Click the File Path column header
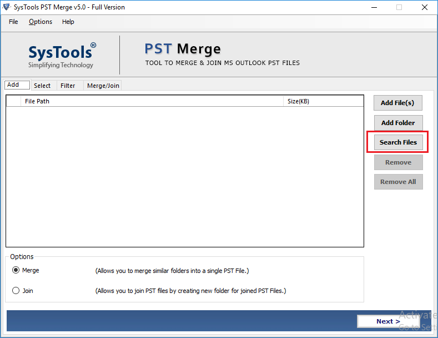 click(152, 101)
